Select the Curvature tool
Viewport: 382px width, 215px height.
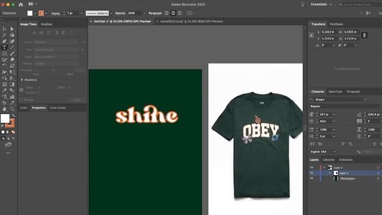pyautogui.click(x=12, y=41)
